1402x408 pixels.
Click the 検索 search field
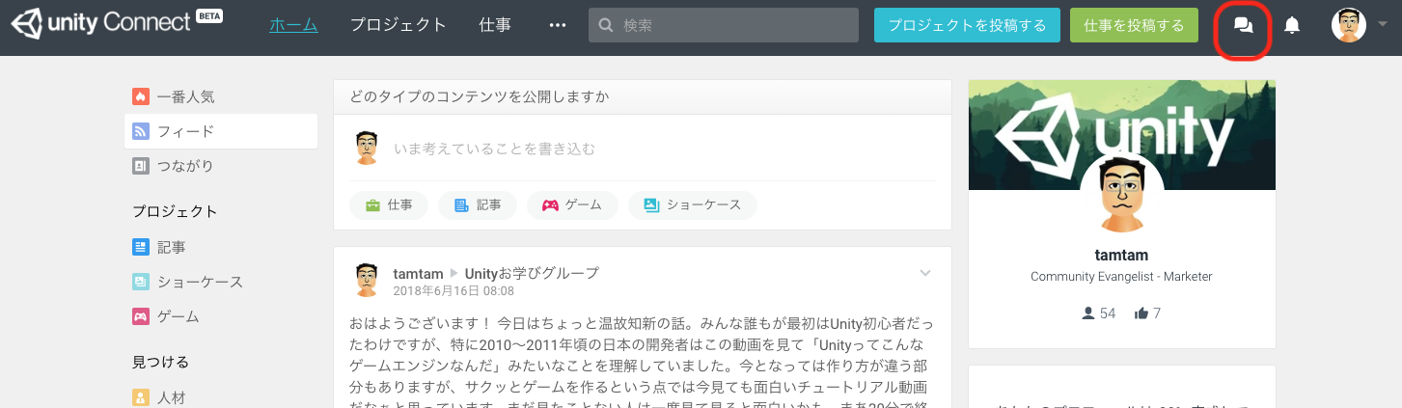tap(724, 25)
